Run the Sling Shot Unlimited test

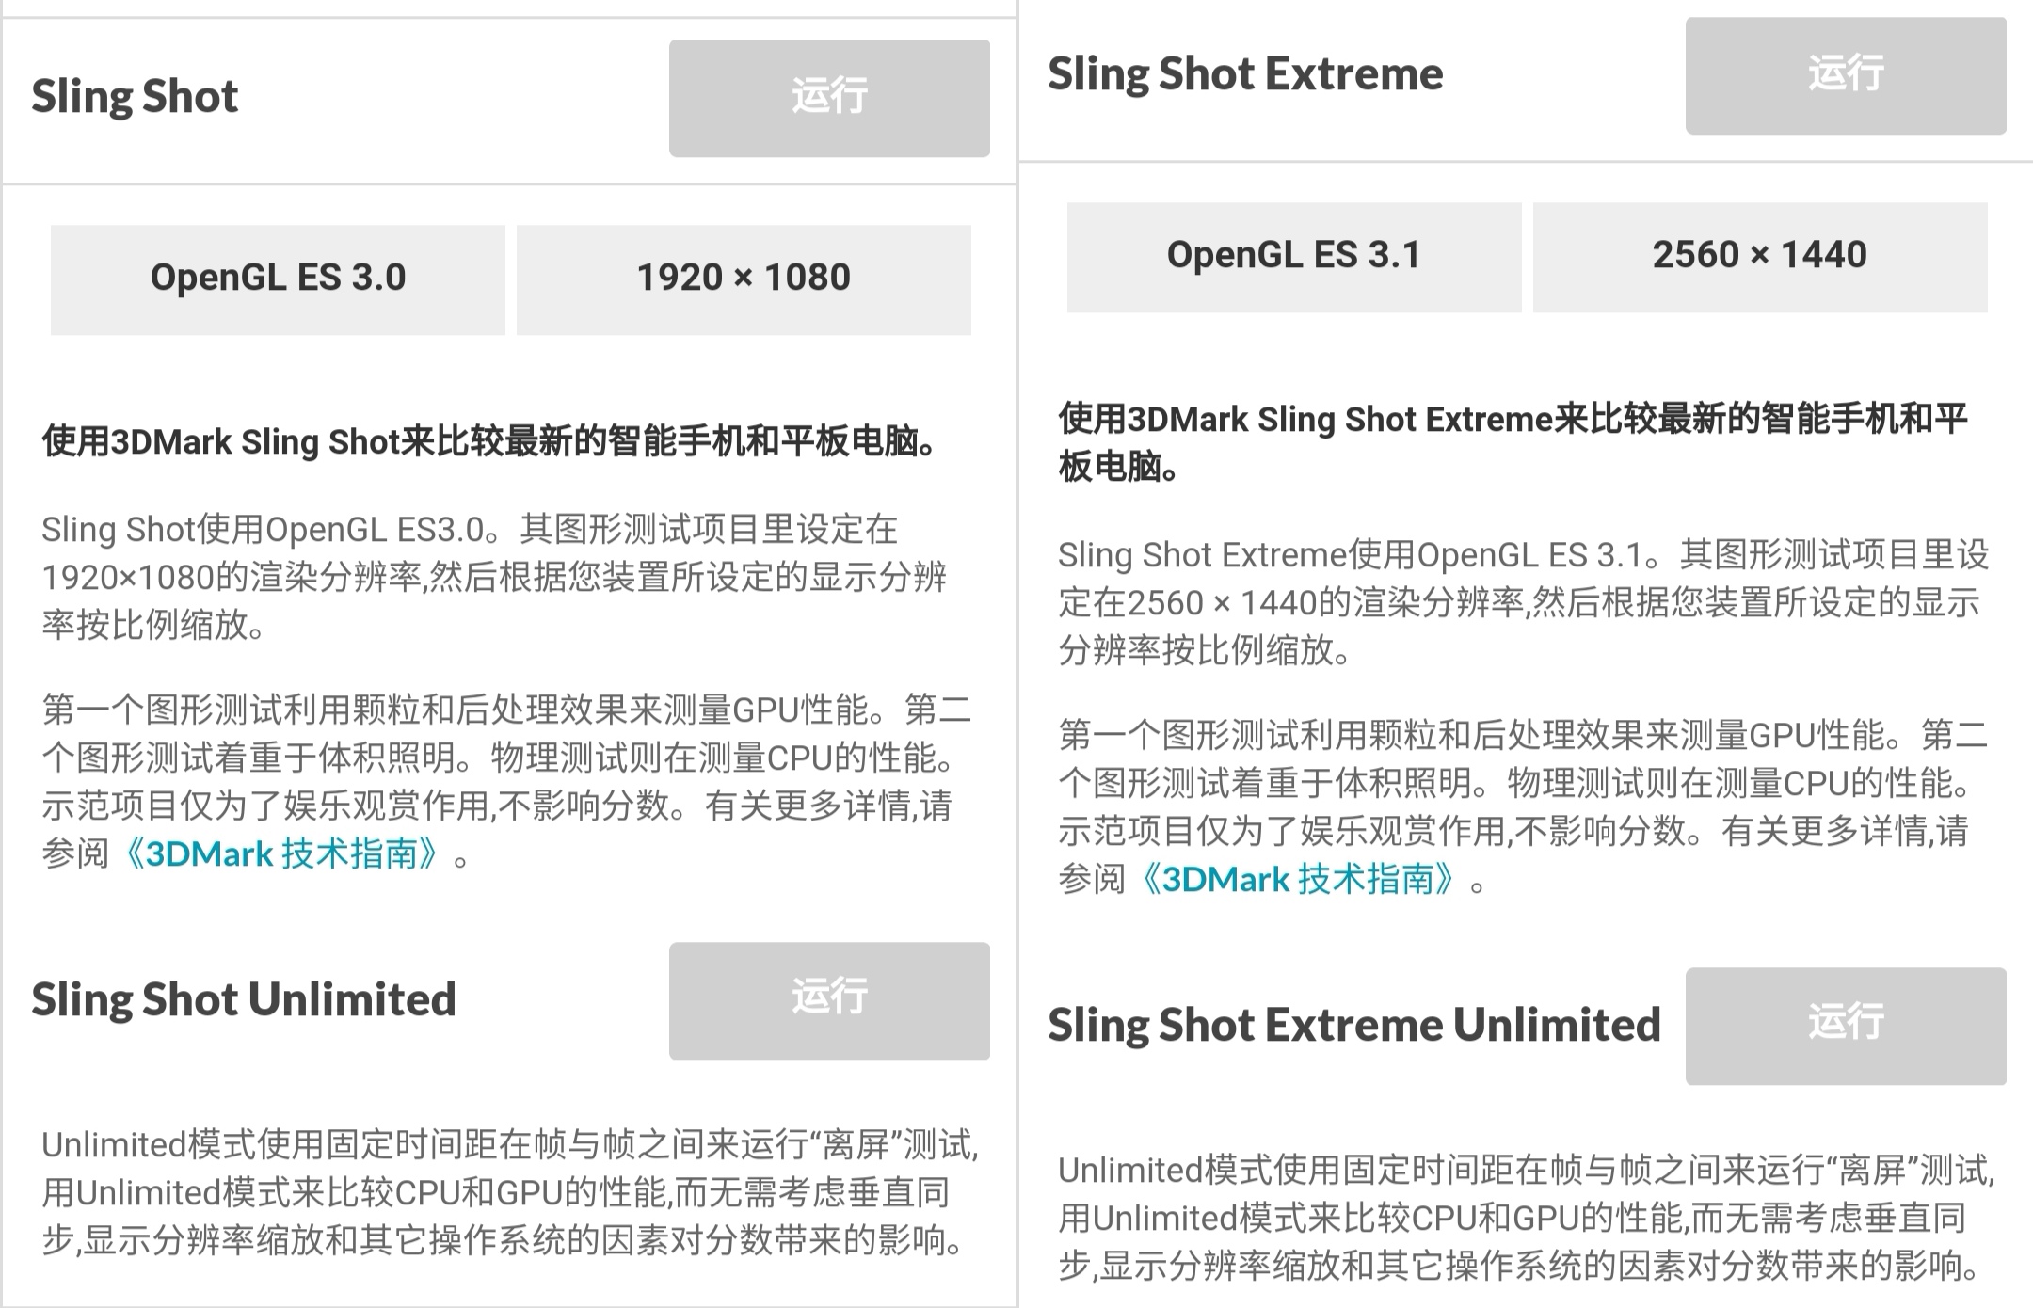coord(829,1000)
